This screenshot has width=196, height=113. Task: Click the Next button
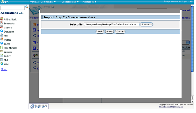pyautogui.click(x=109, y=32)
